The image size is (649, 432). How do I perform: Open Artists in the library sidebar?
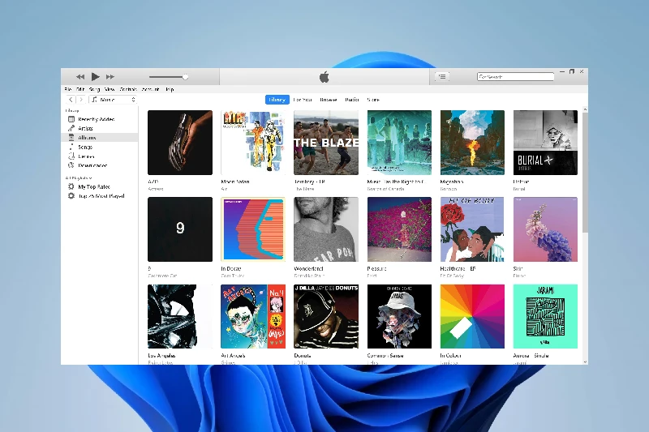[88, 128]
